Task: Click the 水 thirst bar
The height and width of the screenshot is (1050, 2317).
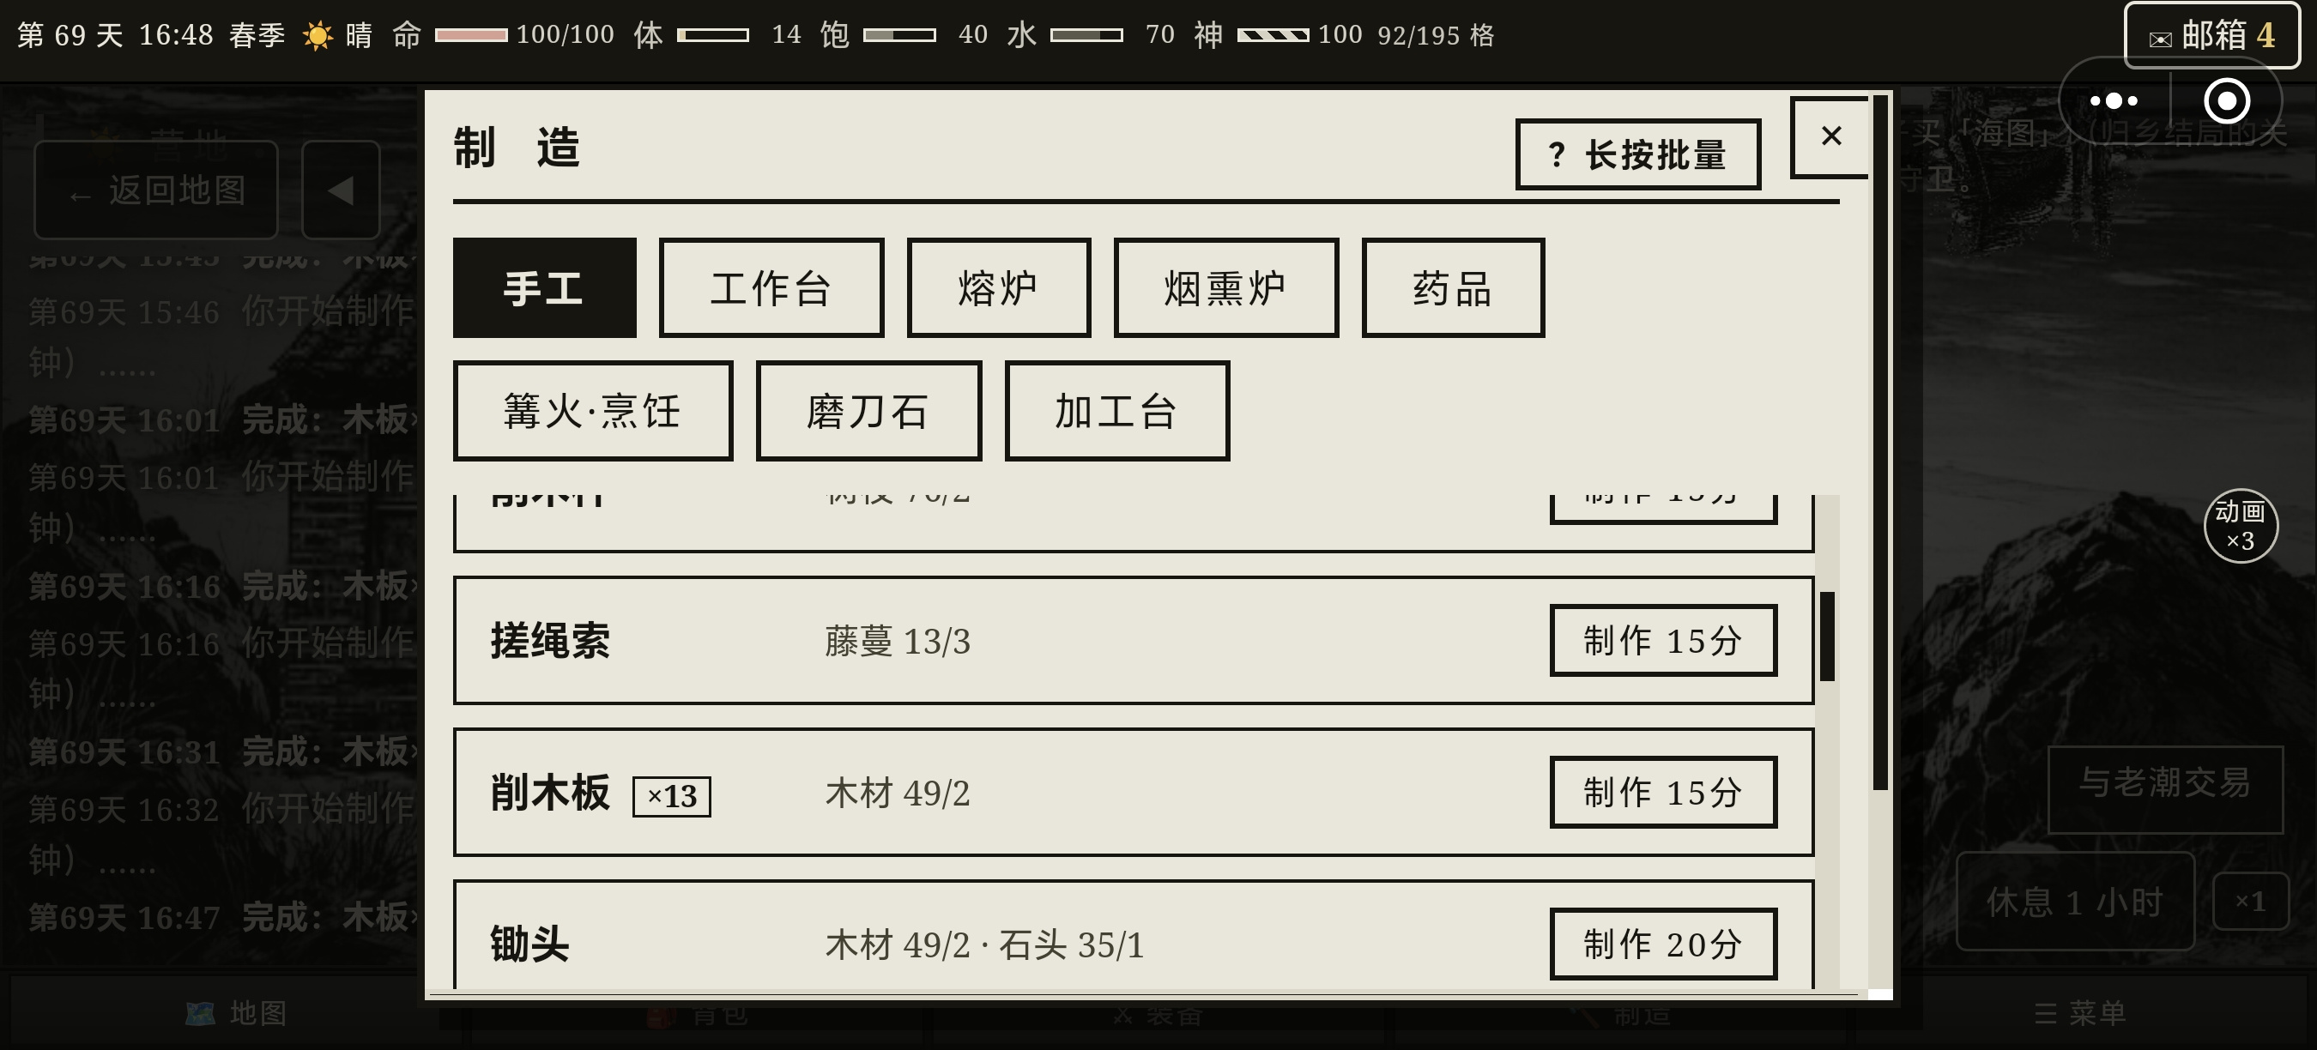Action: [1086, 35]
